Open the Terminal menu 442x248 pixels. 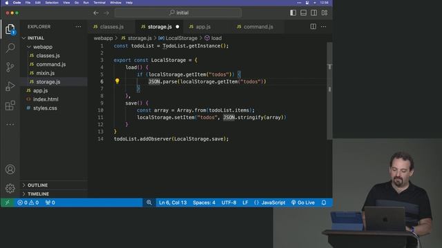99,3
